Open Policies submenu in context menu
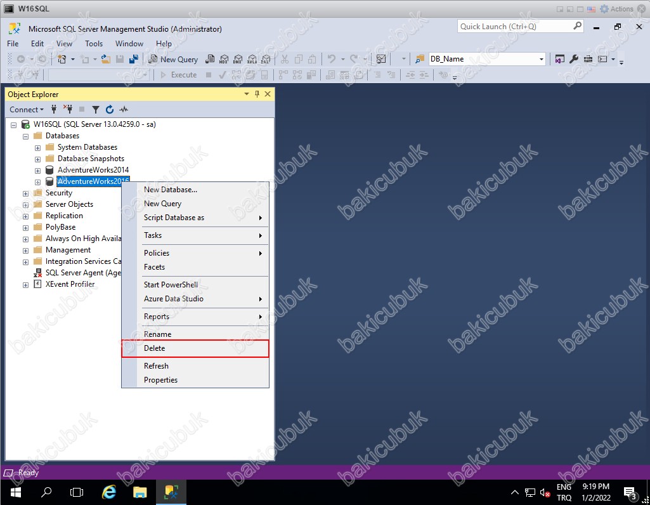This screenshot has width=650, height=505. tap(195, 253)
